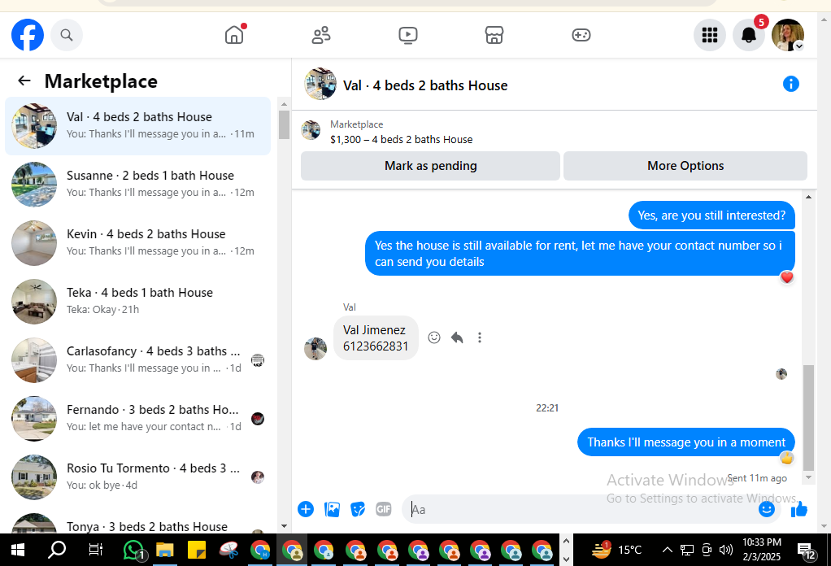Open the Video icon

[x=408, y=35]
